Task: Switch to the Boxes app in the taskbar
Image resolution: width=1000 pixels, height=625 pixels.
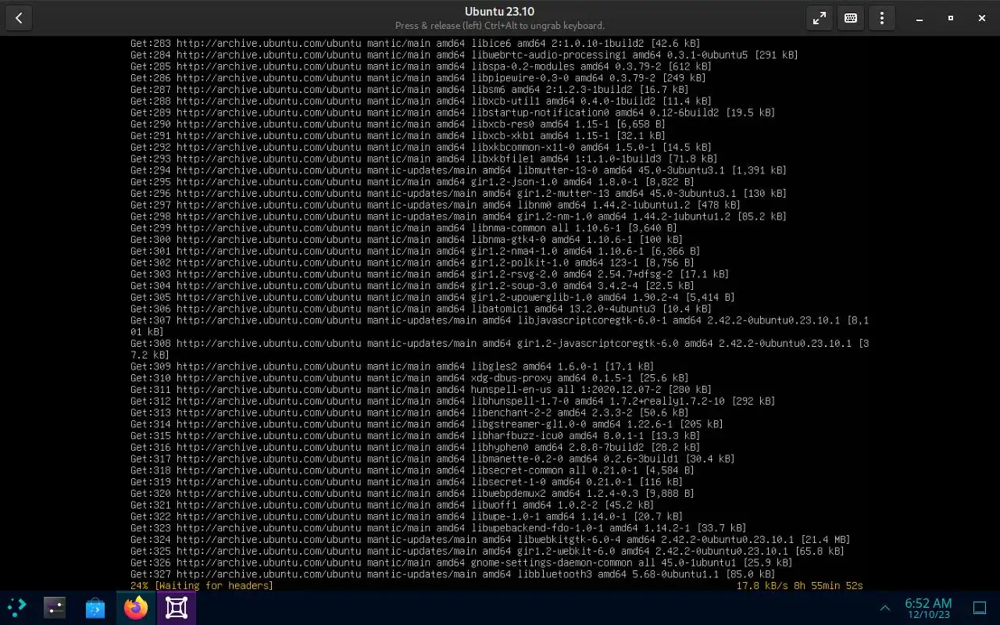Action: (x=177, y=608)
